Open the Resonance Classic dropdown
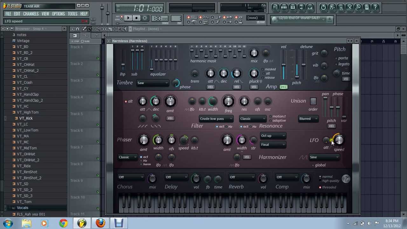Viewport: 407px width, 229px height. pos(253,119)
